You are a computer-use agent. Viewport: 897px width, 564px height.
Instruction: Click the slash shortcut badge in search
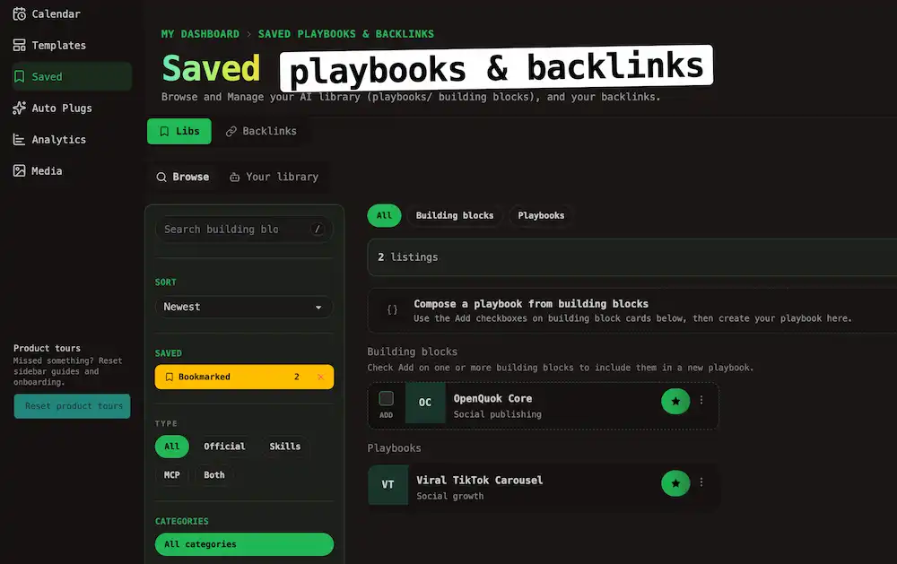point(318,230)
